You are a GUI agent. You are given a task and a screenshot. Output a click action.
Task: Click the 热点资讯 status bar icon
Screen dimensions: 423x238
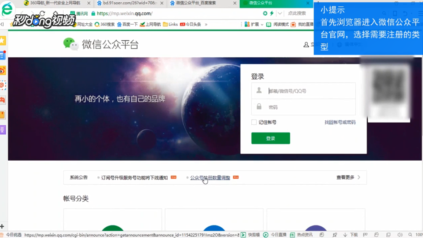pos(292,235)
